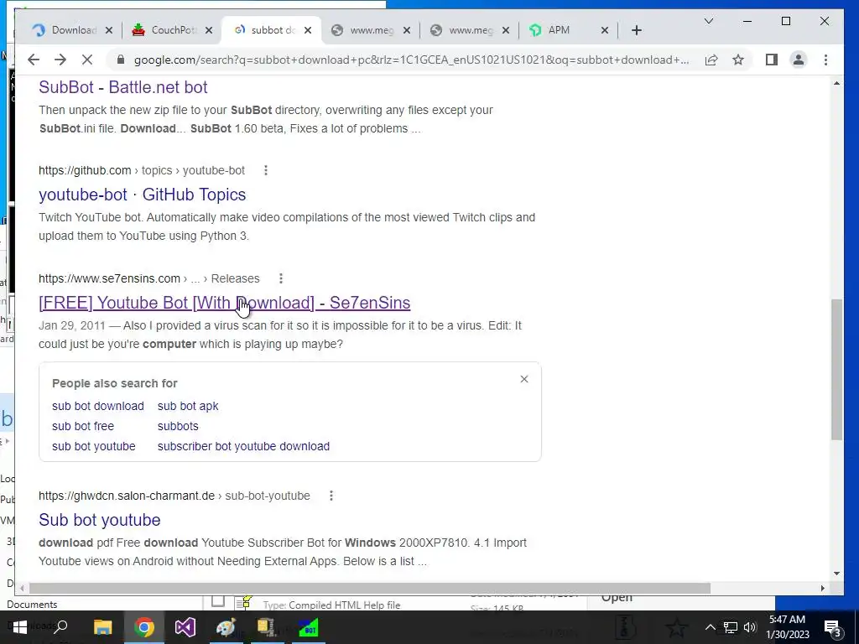Close the APM tab
Viewport: 859px width, 644px height.
[x=604, y=30]
